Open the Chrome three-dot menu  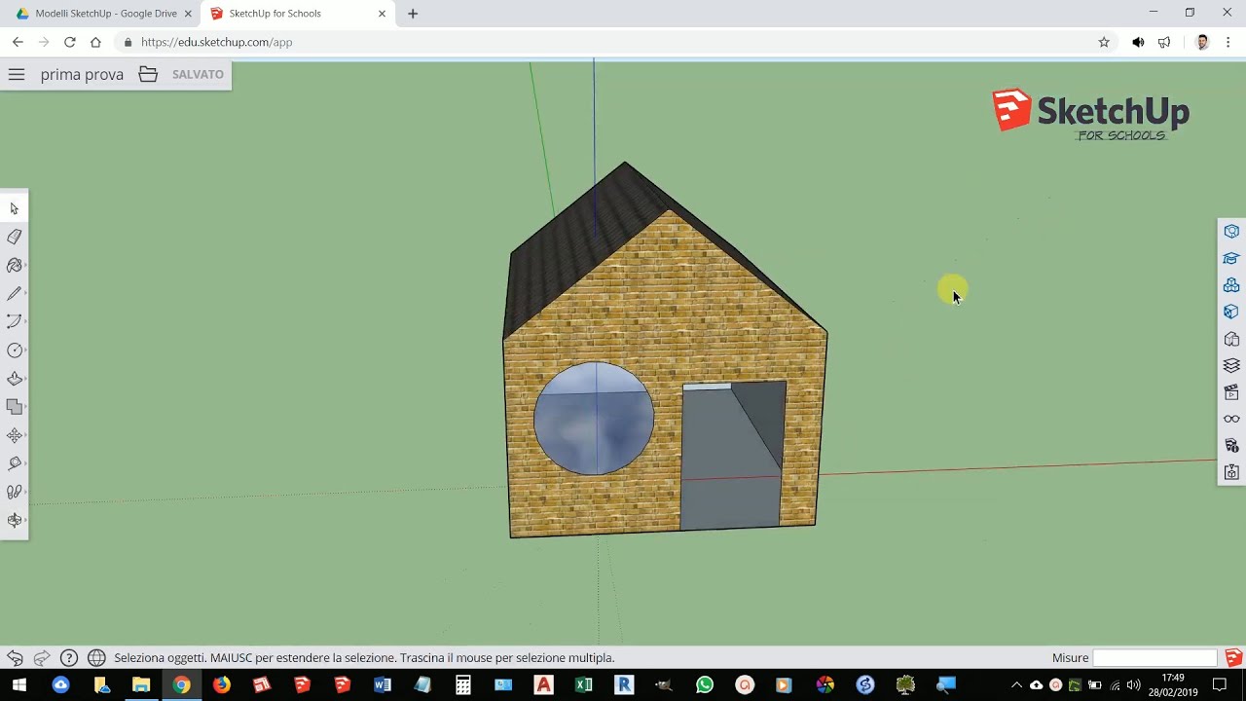(1228, 42)
